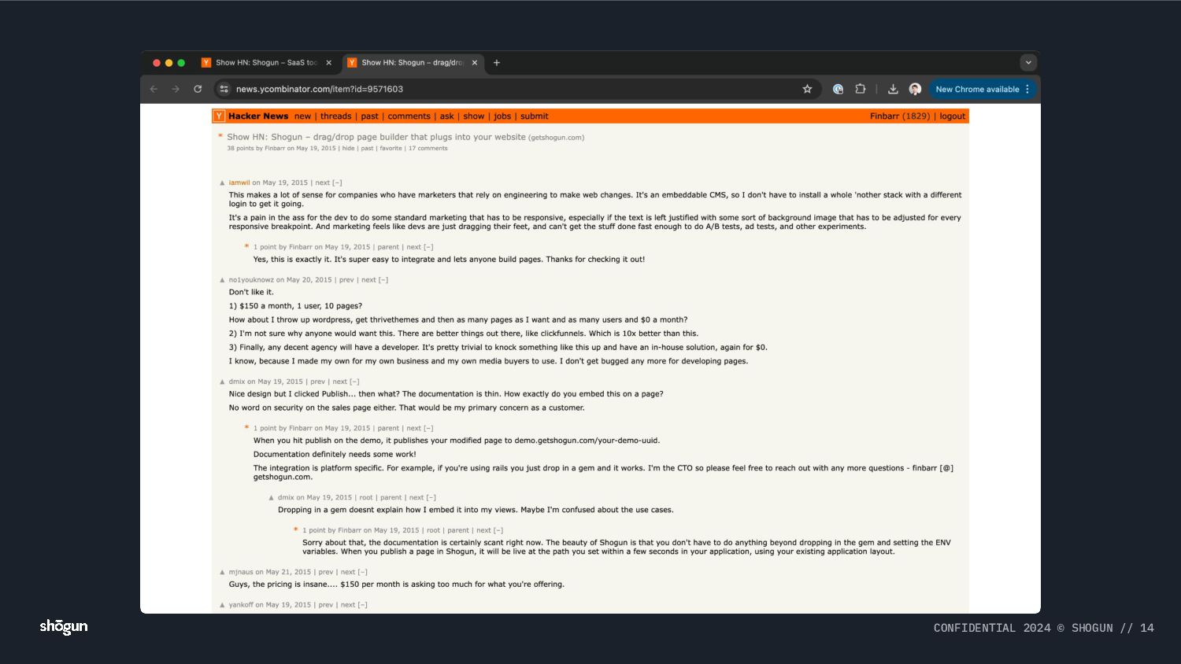Collapse mjnaus's comment with [–] toggle
Screen dimensions: 1181x664
362,572
